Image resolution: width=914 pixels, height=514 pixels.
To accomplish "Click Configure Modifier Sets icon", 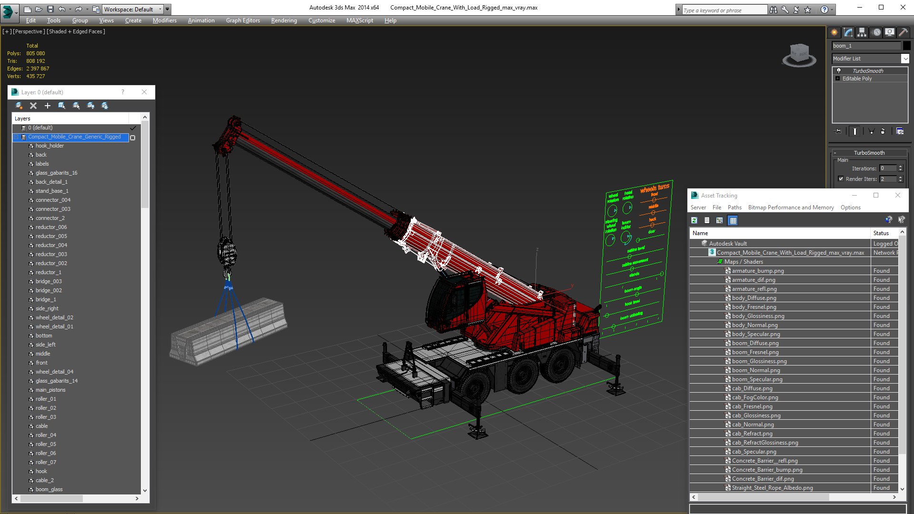I will (900, 131).
